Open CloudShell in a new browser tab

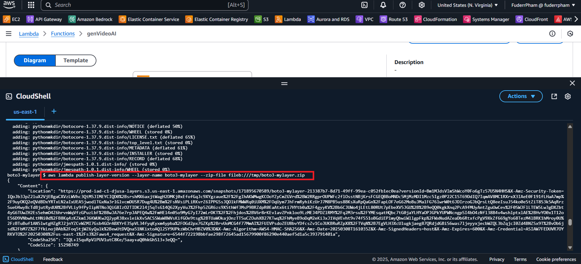pyautogui.click(x=554, y=96)
